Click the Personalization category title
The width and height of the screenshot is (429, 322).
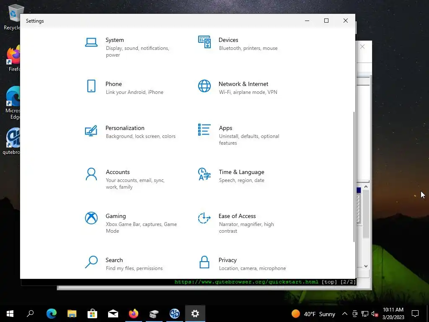[125, 128]
